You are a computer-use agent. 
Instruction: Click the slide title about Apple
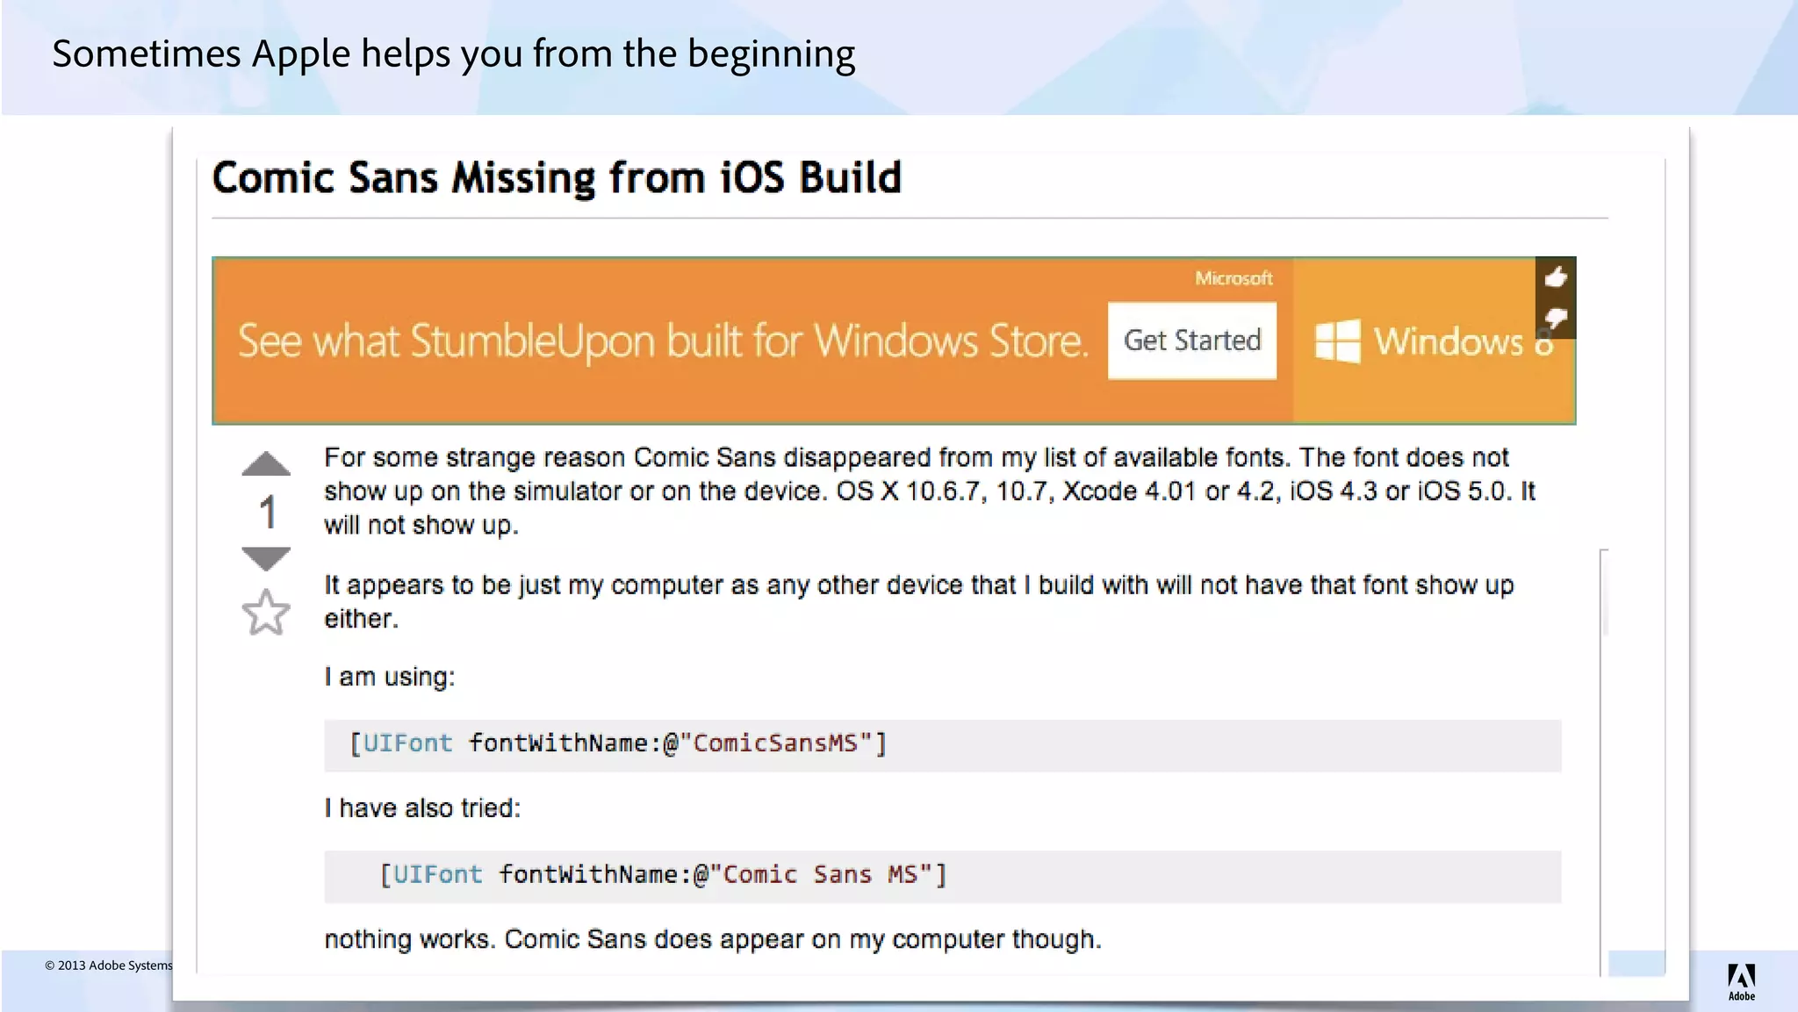[x=453, y=54]
